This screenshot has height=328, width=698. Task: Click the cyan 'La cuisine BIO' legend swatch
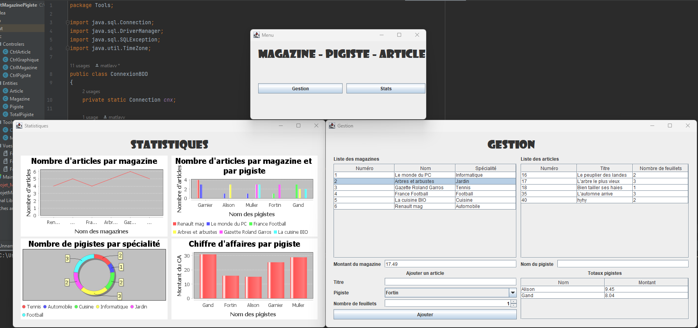click(x=275, y=232)
